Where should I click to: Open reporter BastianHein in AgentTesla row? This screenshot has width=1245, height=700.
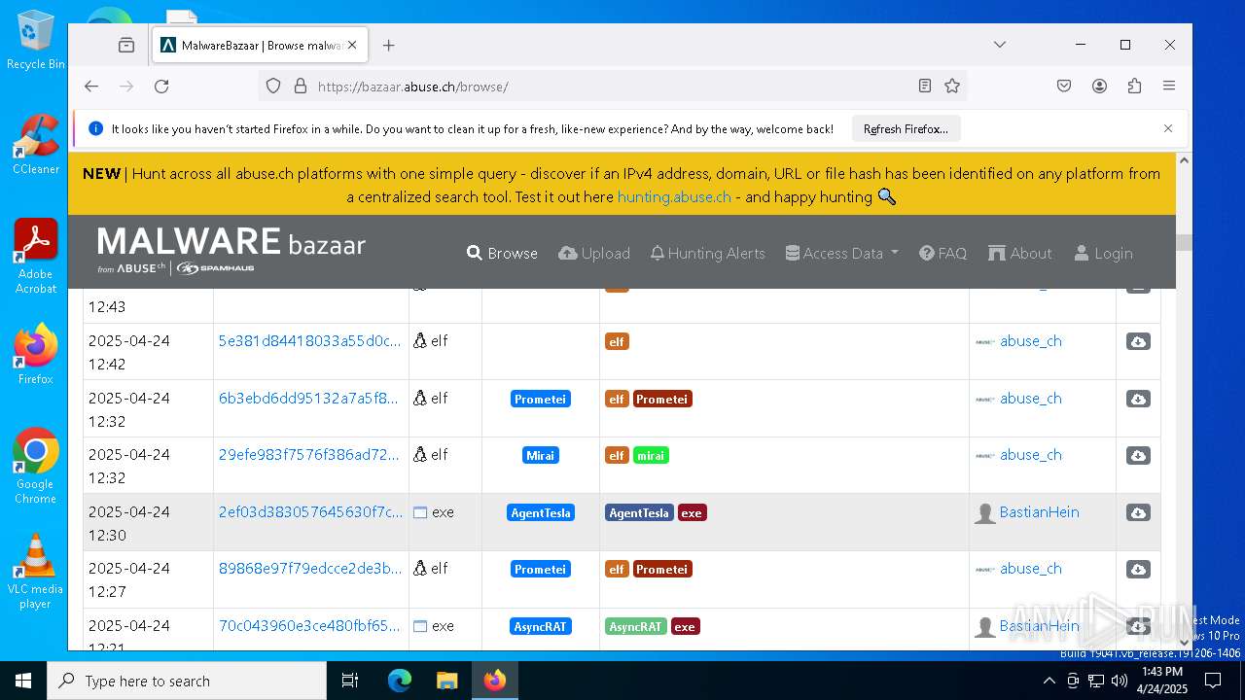(x=1039, y=511)
